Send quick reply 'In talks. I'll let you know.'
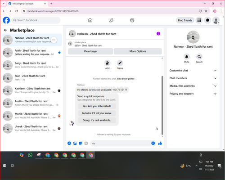Viewport: 225px width, 180px height. (97, 113)
